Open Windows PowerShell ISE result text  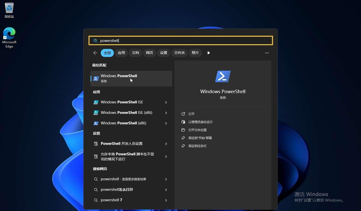point(122,102)
